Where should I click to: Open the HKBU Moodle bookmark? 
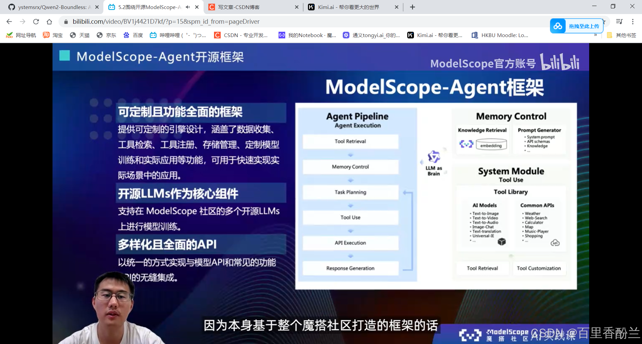tap(500, 35)
